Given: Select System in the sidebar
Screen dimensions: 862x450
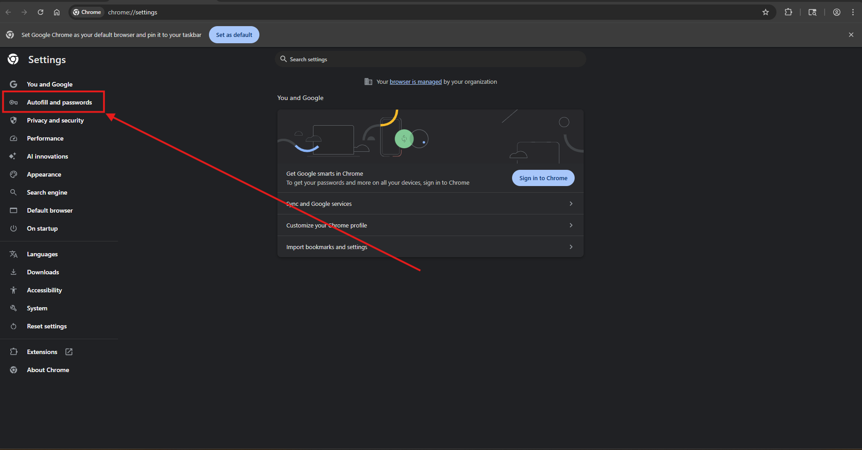Looking at the screenshot, I should pos(37,308).
